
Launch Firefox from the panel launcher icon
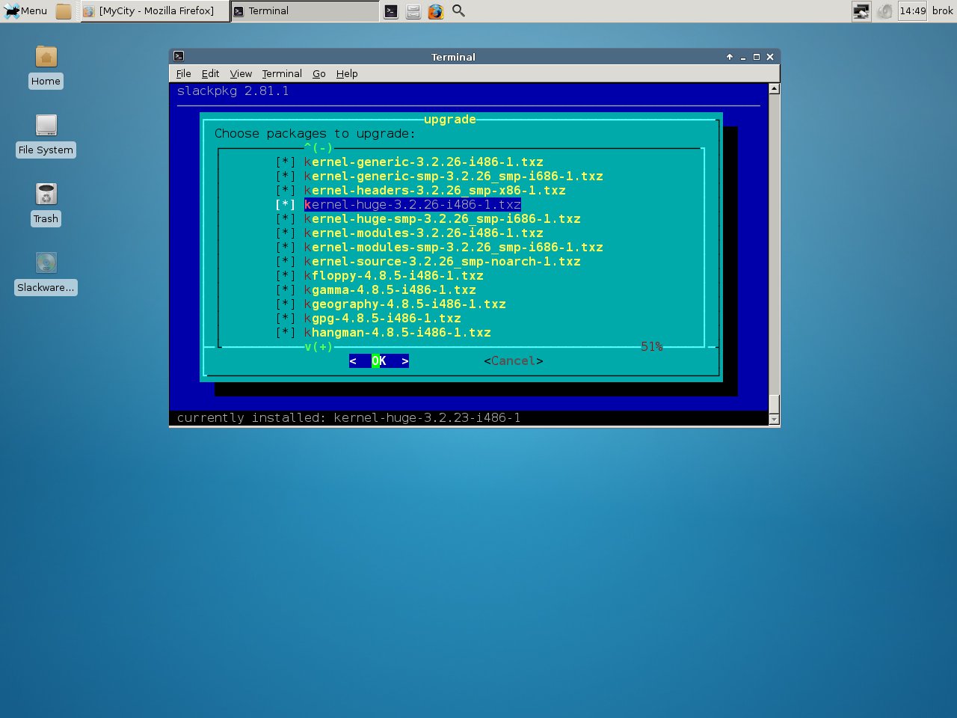[436, 11]
